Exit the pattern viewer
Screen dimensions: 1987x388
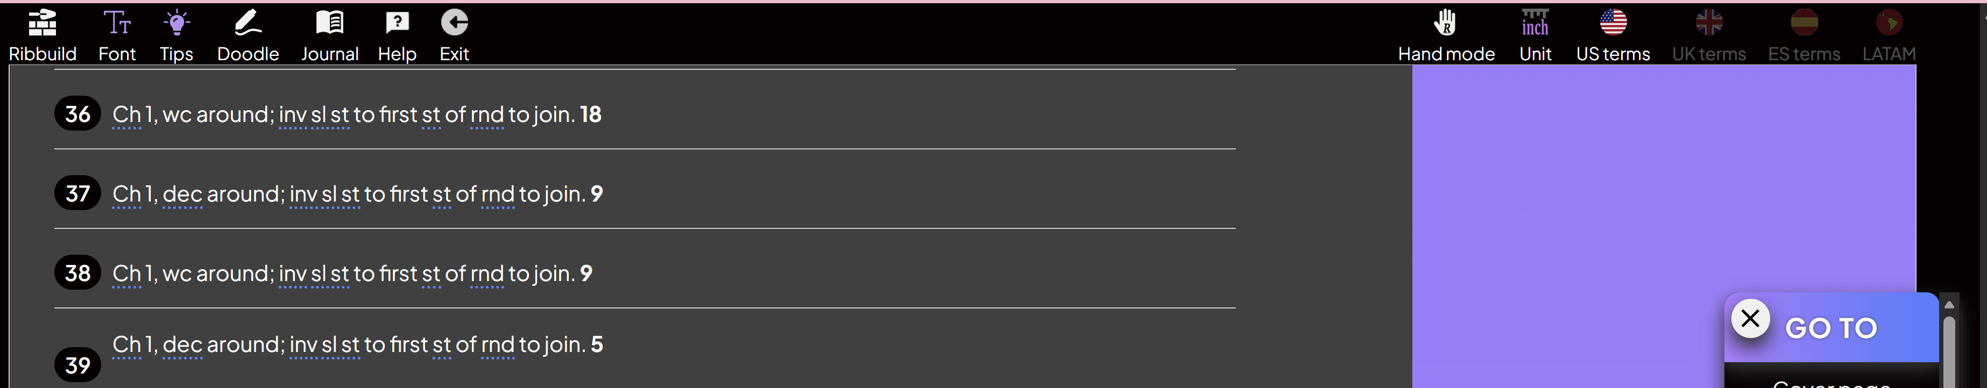[x=454, y=34]
